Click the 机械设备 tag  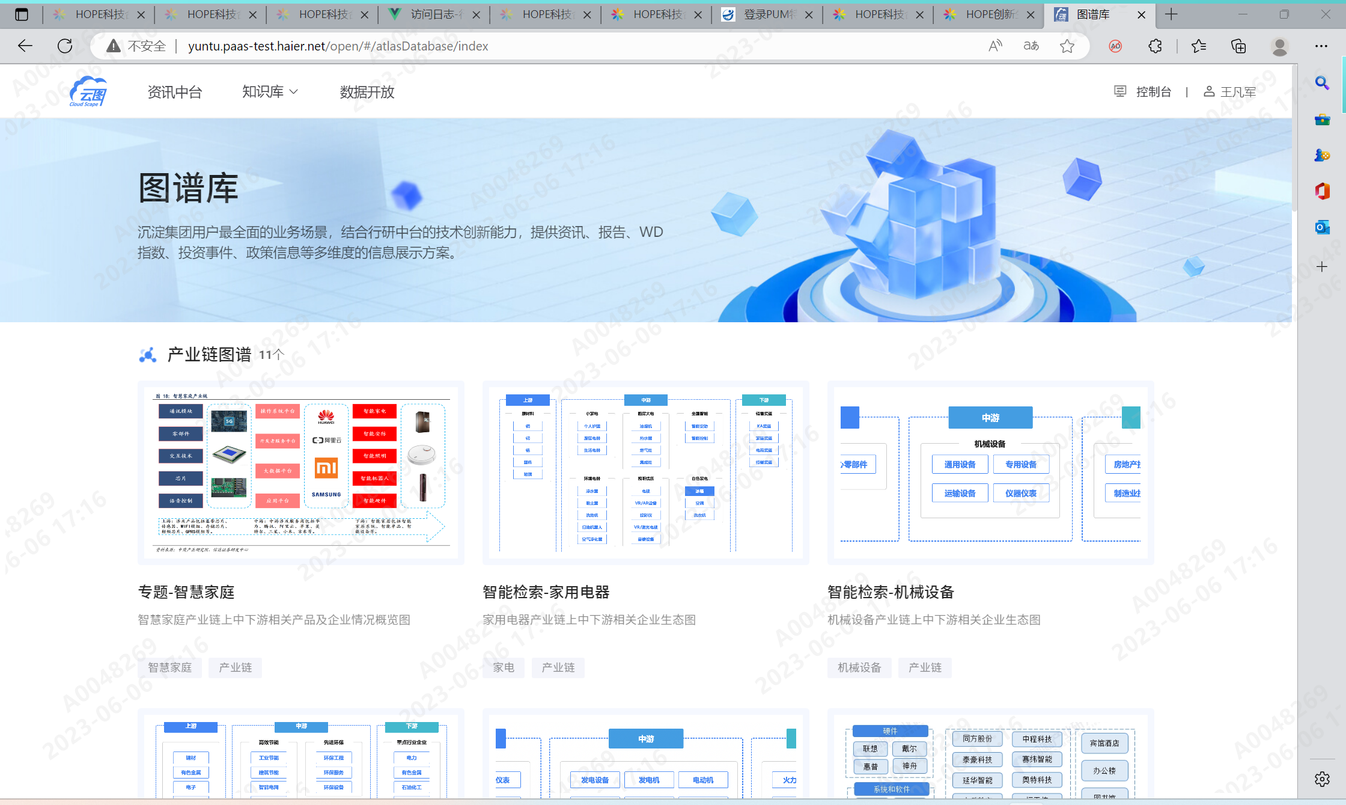coord(859,667)
